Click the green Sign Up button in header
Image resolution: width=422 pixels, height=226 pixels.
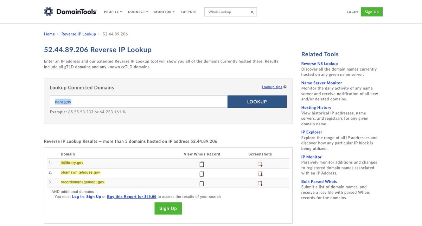[372, 12]
